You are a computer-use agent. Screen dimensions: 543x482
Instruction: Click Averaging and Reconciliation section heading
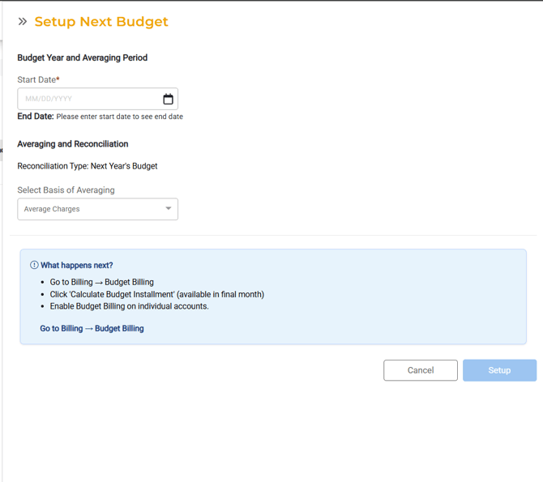click(x=73, y=144)
